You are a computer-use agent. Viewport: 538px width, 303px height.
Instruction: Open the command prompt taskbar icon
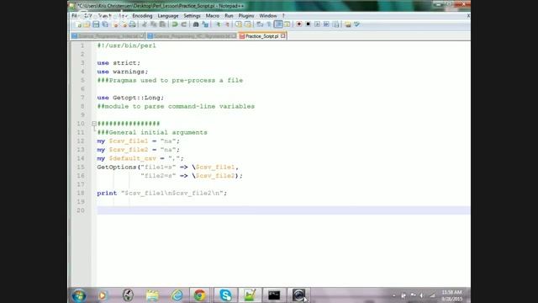coord(274,295)
